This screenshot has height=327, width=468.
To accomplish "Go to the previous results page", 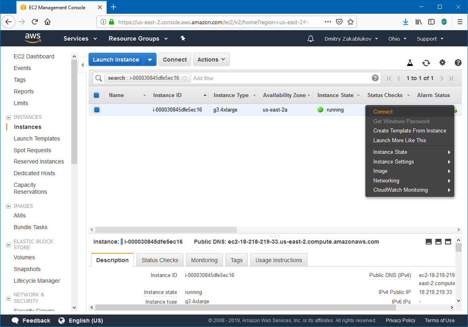I will pyautogui.click(x=399, y=78).
